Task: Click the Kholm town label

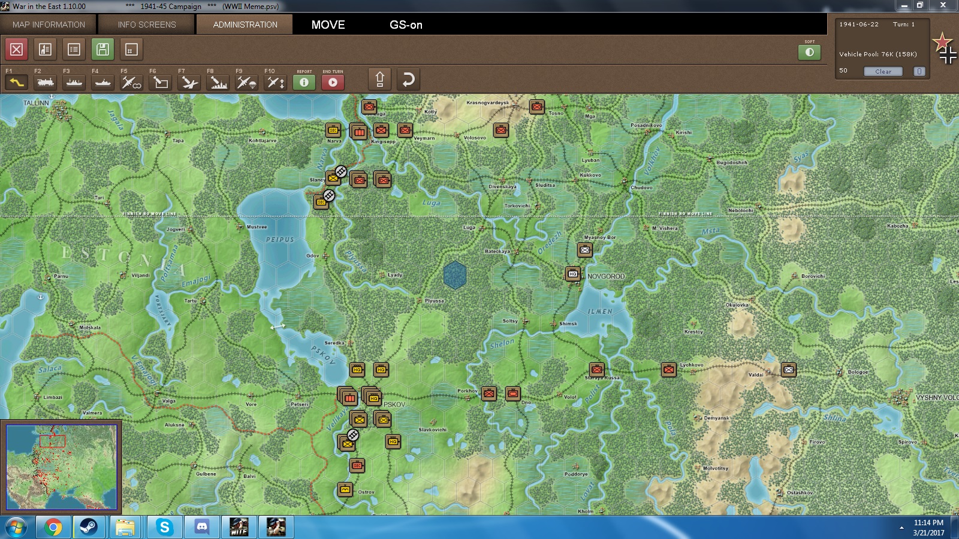Action: pyautogui.click(x=586, y=511)
